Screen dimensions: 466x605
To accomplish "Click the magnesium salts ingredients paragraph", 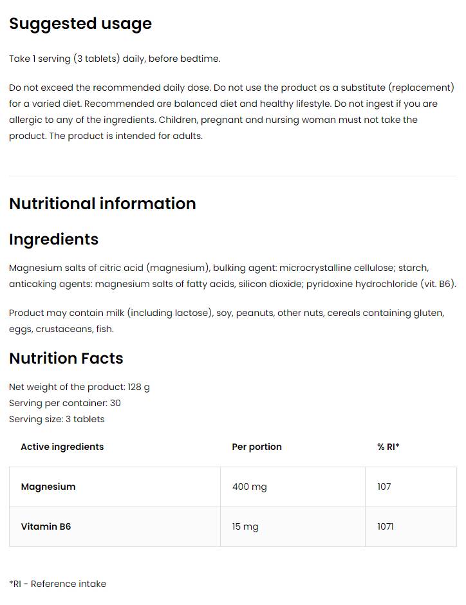I will click(232, 275).
